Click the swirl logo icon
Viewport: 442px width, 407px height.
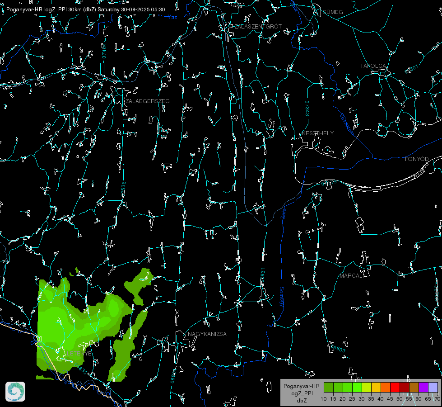(15, 392)
